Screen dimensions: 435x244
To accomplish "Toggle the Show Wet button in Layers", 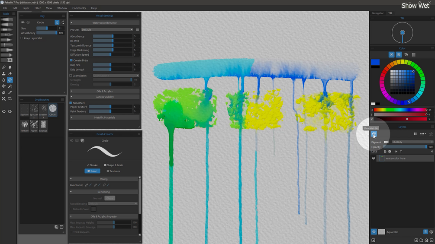I will (x=374, y=134).
